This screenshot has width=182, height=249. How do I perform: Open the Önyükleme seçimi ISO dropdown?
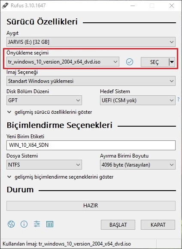point(63,62)
